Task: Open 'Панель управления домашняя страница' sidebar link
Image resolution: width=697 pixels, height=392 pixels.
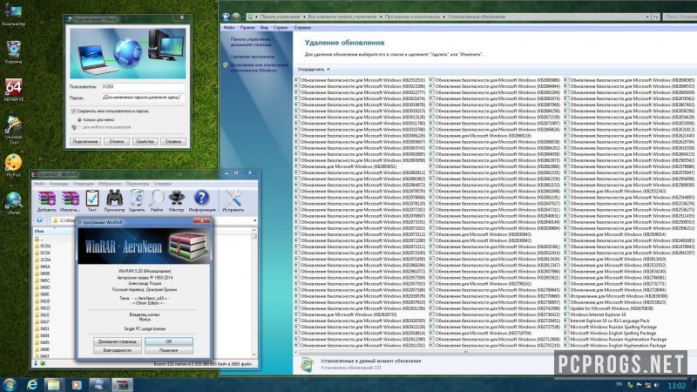Action: [x=251, y=42]
